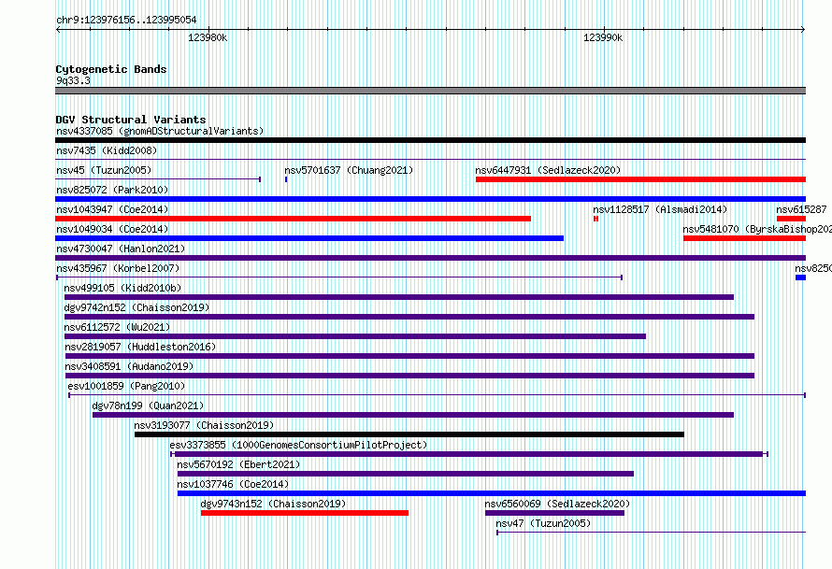Image resolution: width=832 pixels, height=569 pixels.
Task: Select nsv3193077 (Chaisson2019) black bar
Action: pyautogui.click(x=409, y=434)
